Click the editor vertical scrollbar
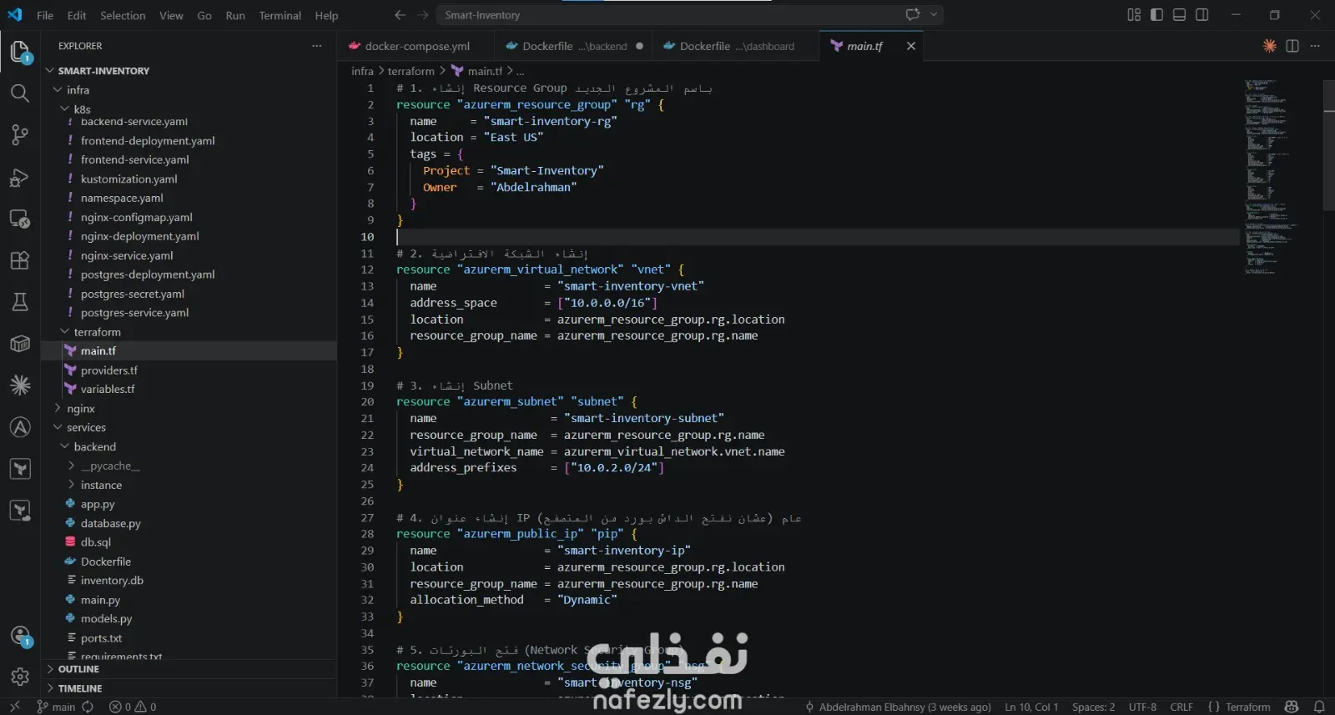The image size is (1335, 715). coord(1329,146)
